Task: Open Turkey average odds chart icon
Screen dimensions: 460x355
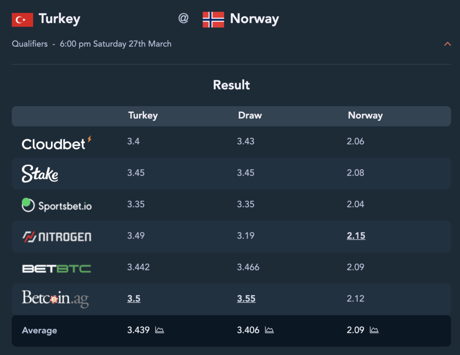Action: (159, 330)
